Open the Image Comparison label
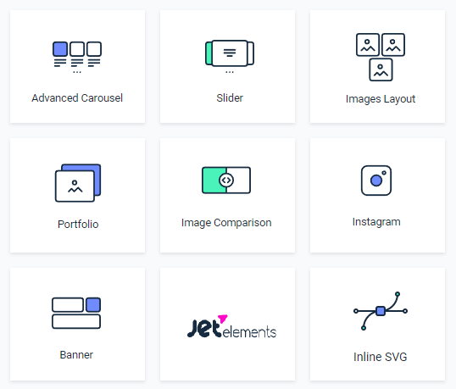This screenshot has width=456, height=389. 226,223
